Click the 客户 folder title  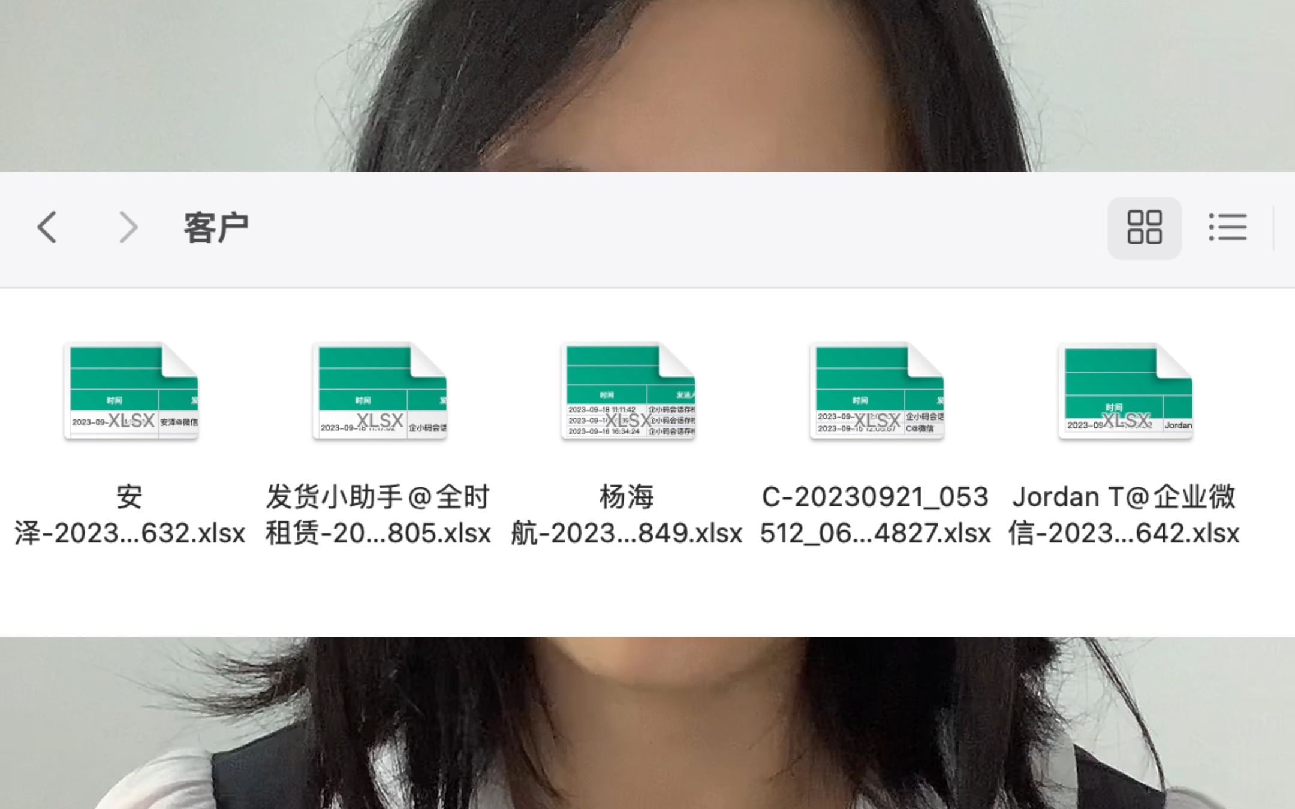(216, 228)
